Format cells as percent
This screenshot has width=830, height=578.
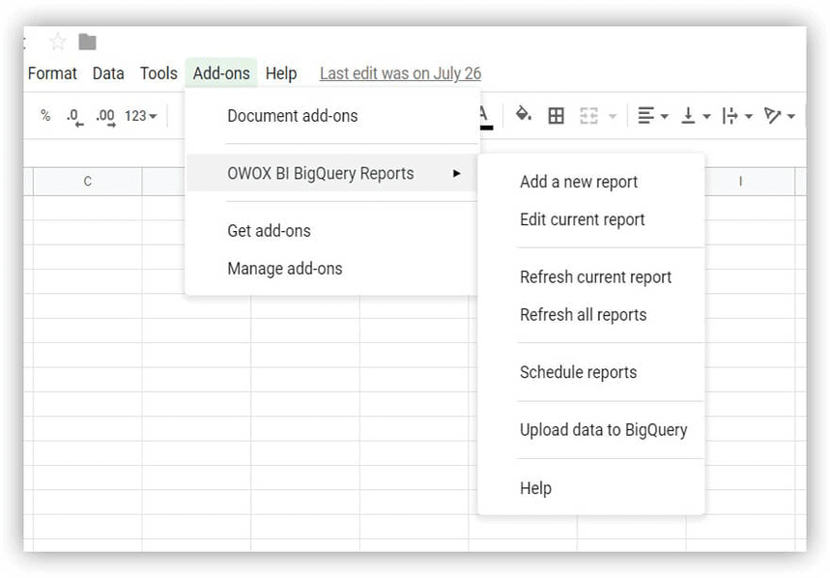(x=45, y=116)
